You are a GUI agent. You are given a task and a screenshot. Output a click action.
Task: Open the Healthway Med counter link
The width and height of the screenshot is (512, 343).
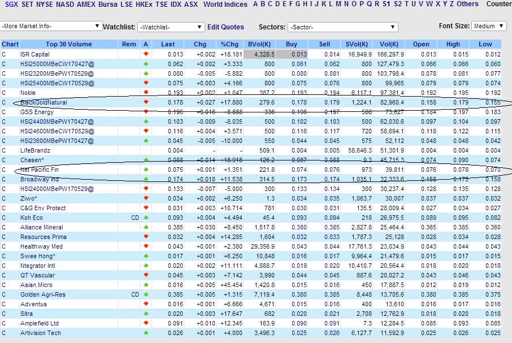(x=41, y=247)
